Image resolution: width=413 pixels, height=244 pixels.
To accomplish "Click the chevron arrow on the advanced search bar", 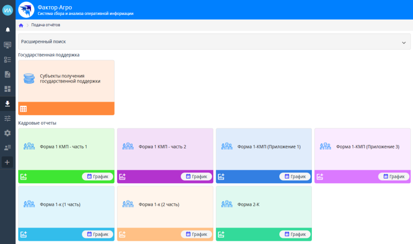I will [x=404, y=42].
